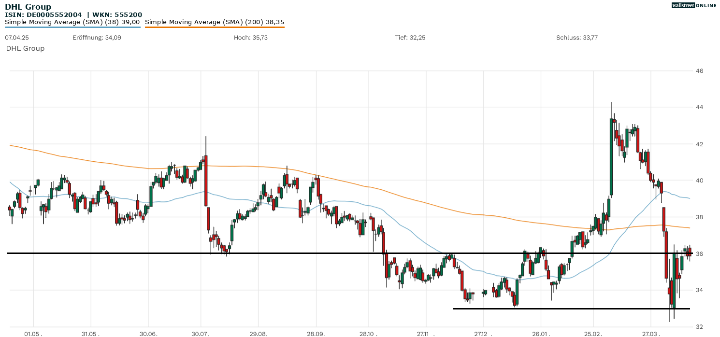Select the WKN 555200 text
Viewport: 720px width, 337px height.
[118, 15]
